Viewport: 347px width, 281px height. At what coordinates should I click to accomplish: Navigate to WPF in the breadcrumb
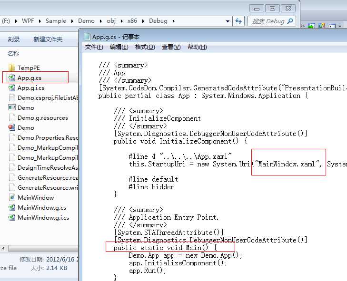[x=28, y=21]
